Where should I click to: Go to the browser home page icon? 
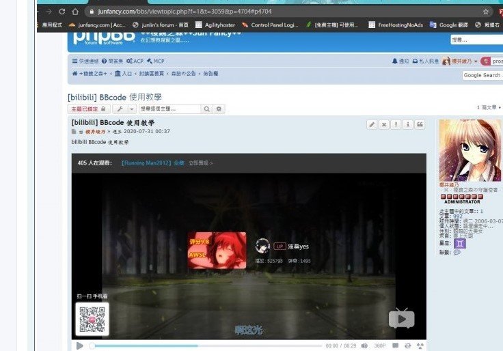75,12
